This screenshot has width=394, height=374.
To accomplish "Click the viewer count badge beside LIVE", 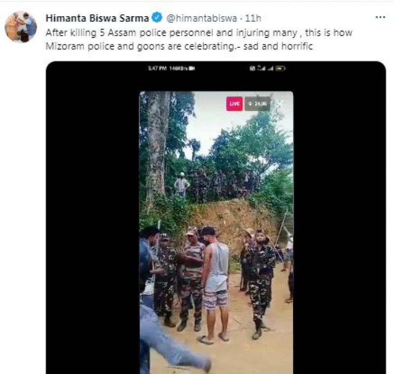I will click(257, 103).
